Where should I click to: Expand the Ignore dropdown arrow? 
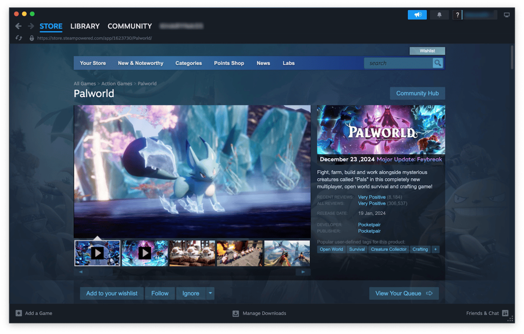click(x=210, y=293)
